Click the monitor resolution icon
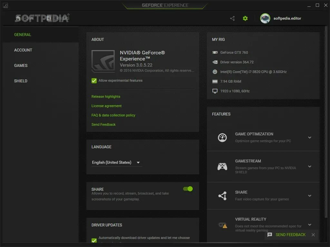 click(215, 91)
